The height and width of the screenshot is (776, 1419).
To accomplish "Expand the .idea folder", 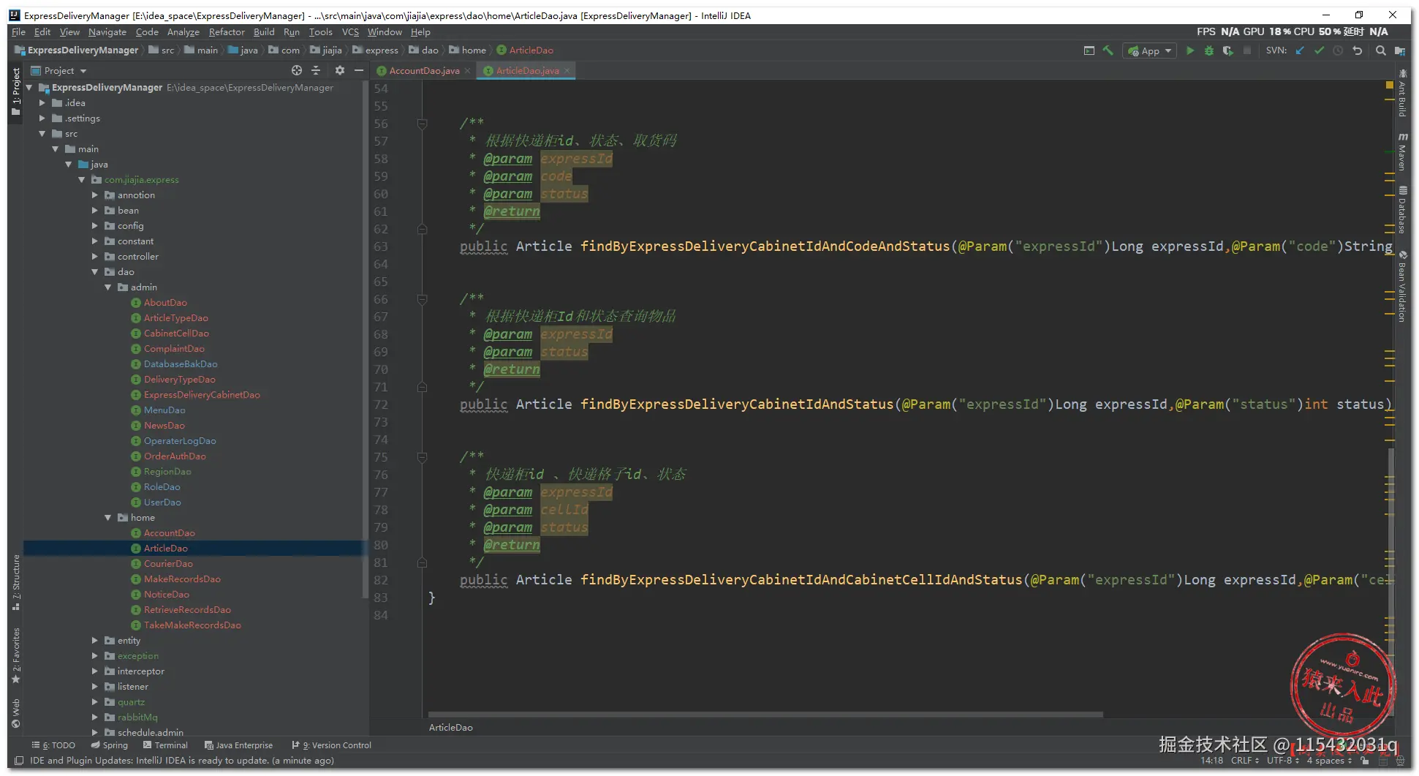I will point(42,103).
